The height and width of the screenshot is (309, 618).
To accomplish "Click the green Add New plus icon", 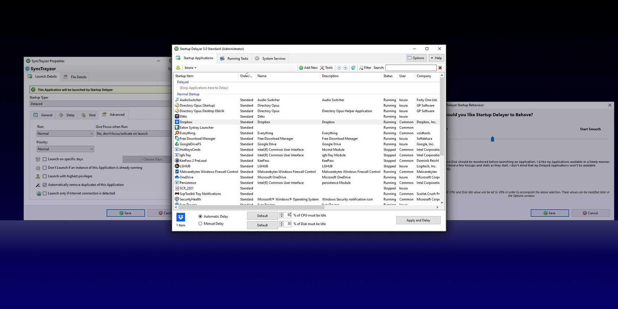I will (301, 68).
